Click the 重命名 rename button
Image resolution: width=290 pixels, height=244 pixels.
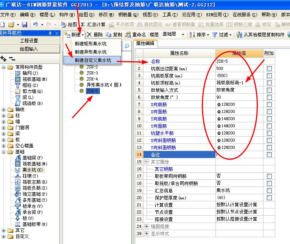click(135, 34)
